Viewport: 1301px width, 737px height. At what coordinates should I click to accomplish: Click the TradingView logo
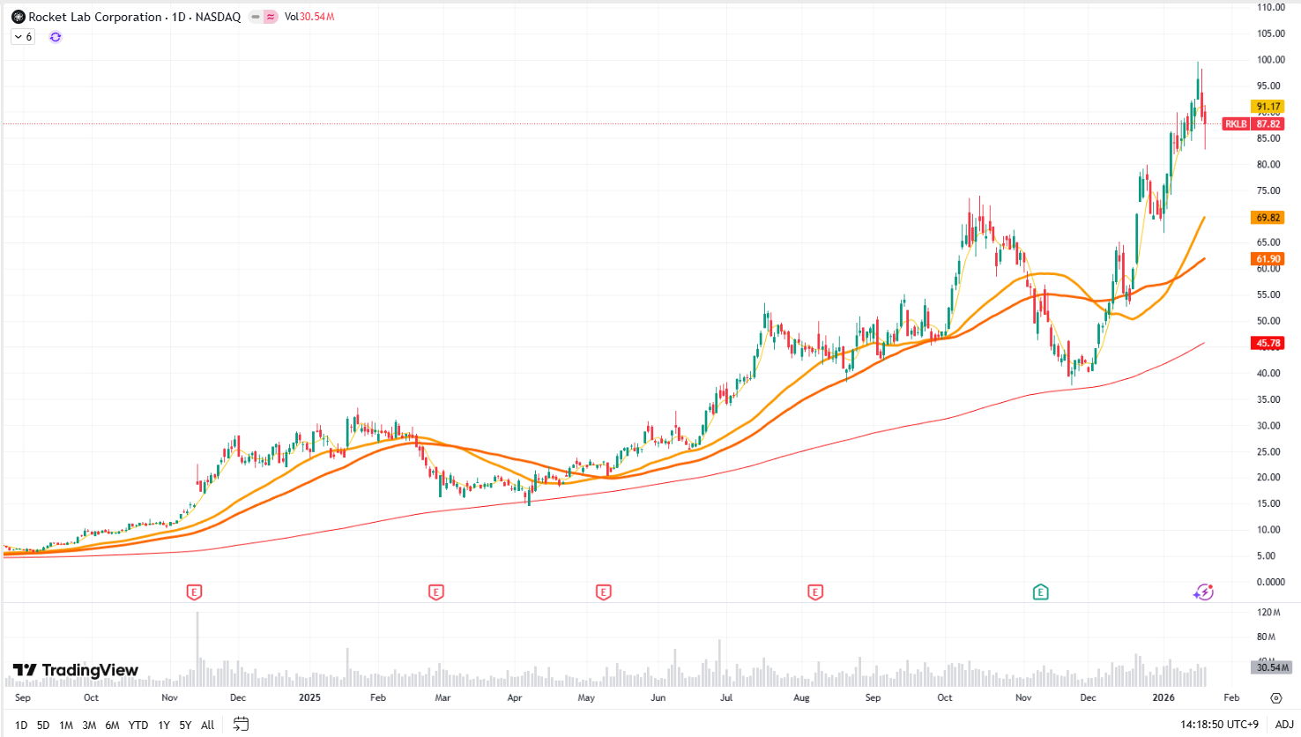pyautogui.click(x=76, y=670)
